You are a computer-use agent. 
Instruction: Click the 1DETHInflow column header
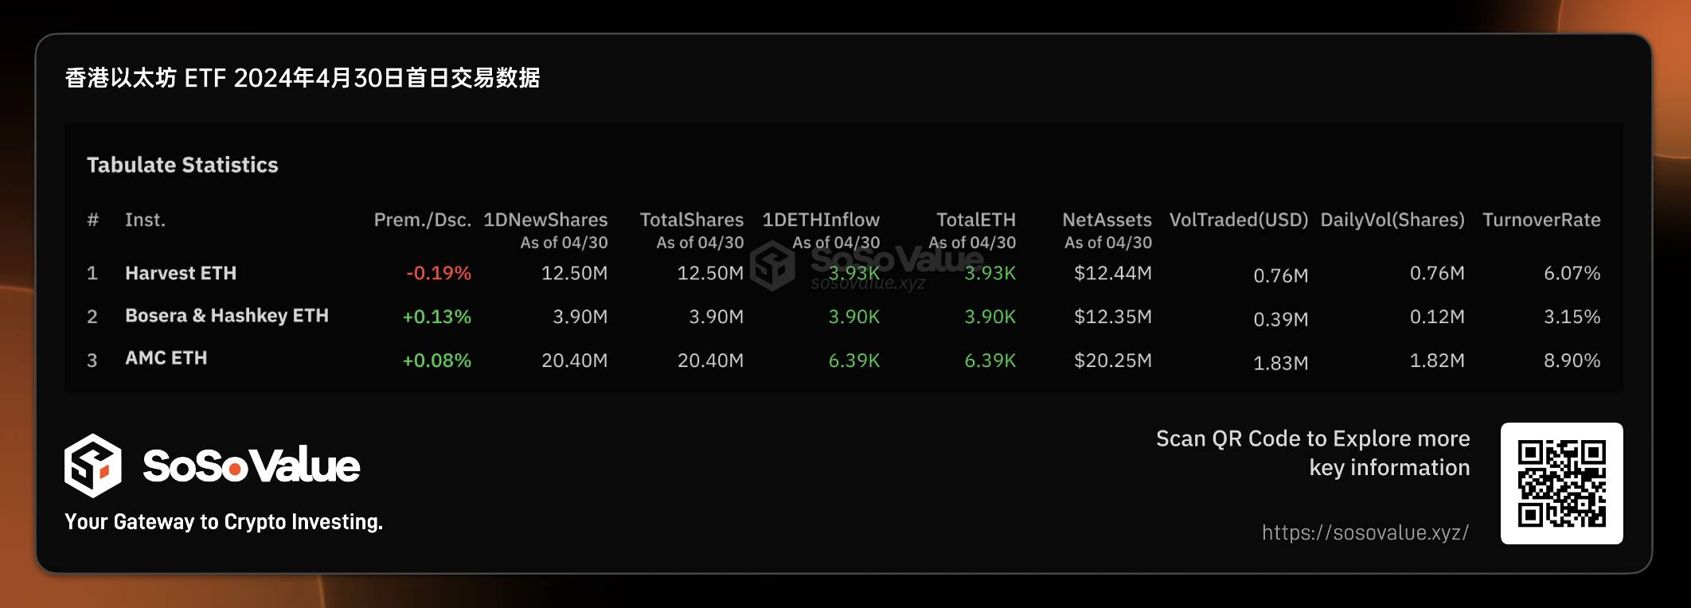(x=821, y=220)
